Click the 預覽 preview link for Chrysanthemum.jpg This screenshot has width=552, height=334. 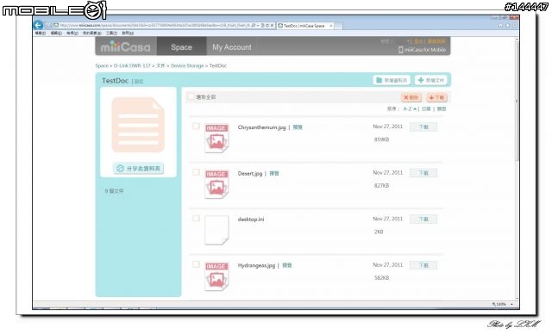tap(298, 127)
